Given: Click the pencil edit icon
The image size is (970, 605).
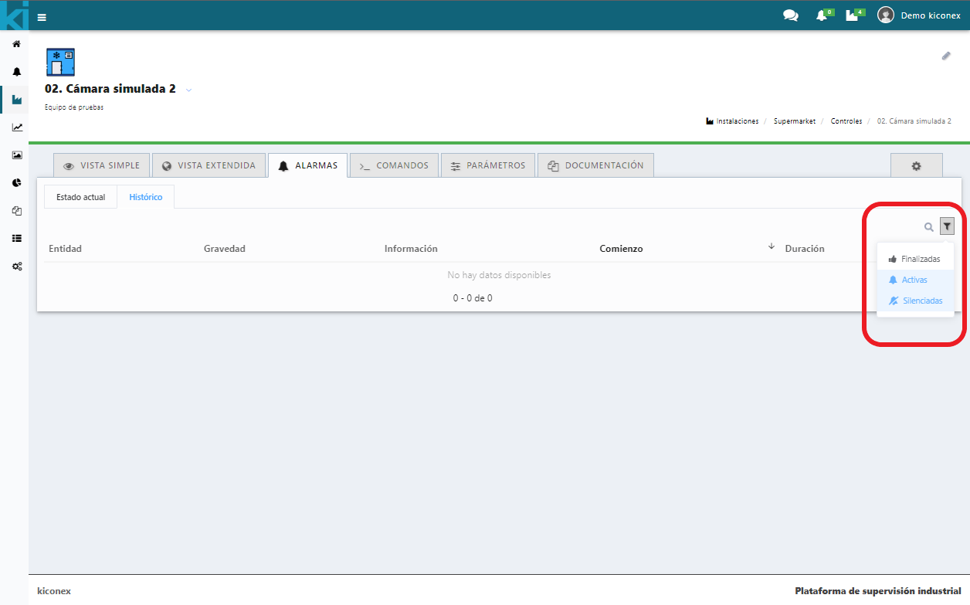Looking at the screenshot, I should pyautogui.click(x=946, y=56).
